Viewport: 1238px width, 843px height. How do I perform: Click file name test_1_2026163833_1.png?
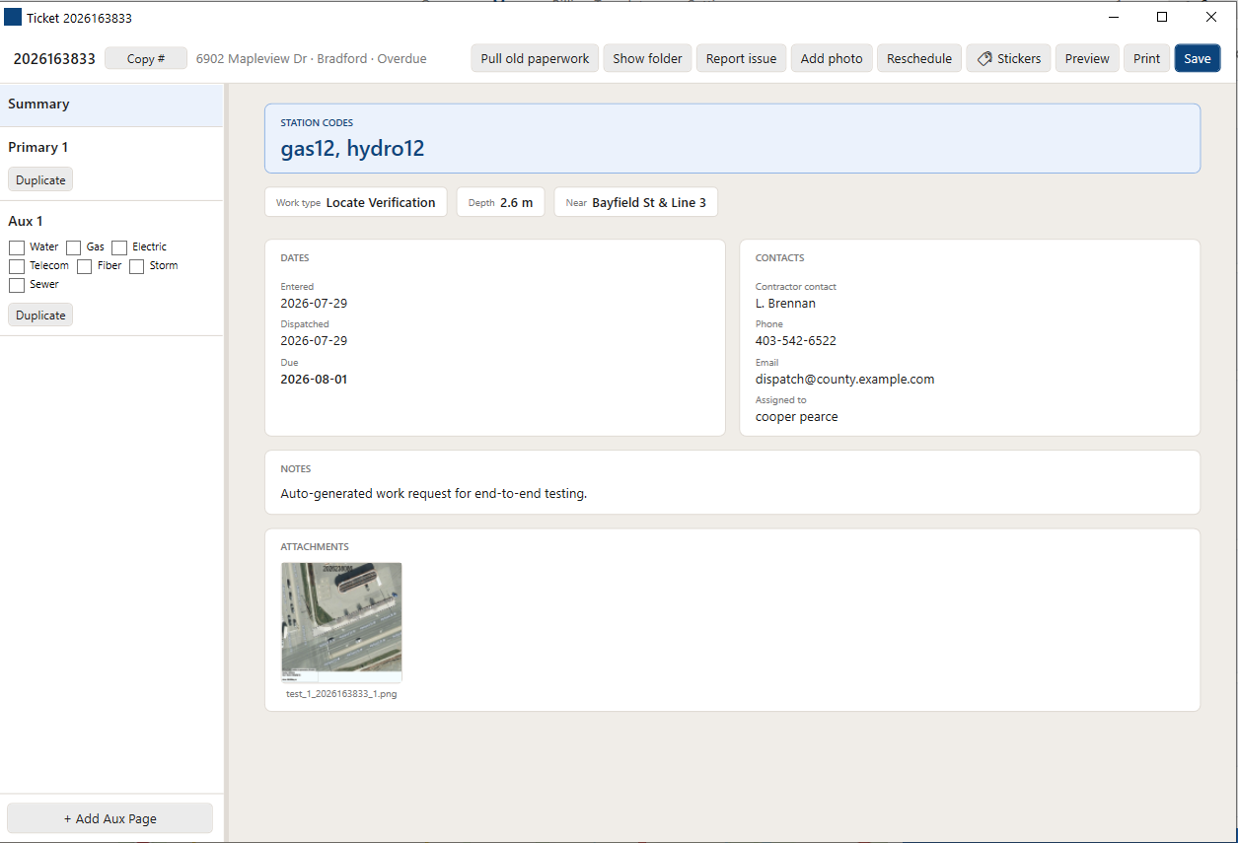click(341, 694)
